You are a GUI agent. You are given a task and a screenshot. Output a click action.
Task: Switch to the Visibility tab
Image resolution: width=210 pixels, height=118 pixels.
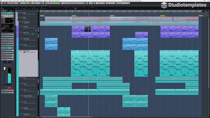pos(11,10)
